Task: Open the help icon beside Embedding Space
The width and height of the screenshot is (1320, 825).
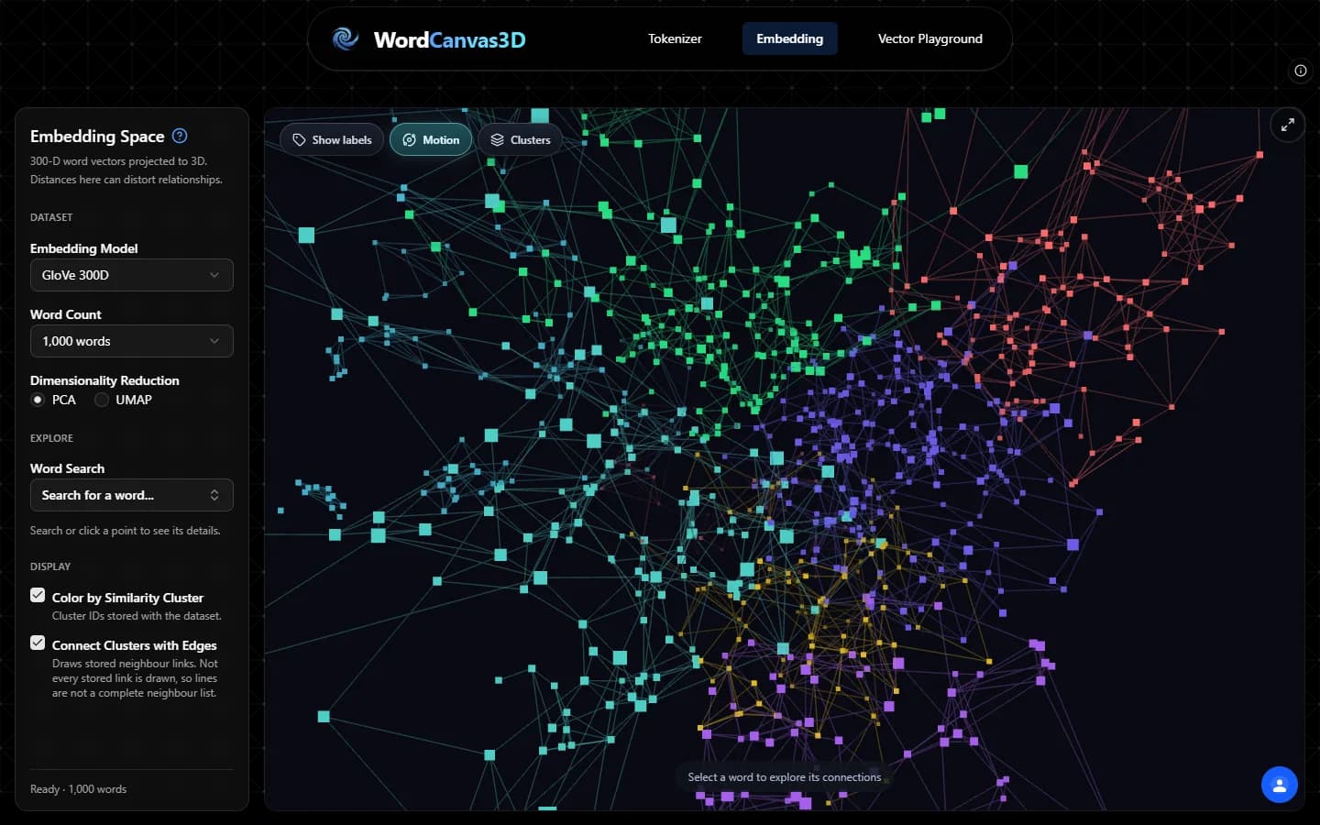Action: (x=180, y=136)
